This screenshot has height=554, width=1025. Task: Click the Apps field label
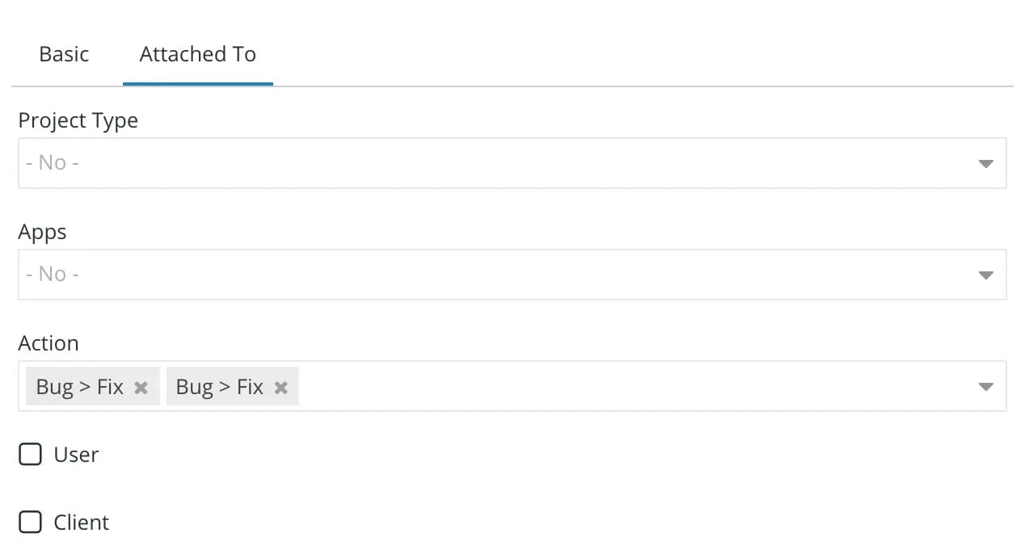click(x=43, y=232)
